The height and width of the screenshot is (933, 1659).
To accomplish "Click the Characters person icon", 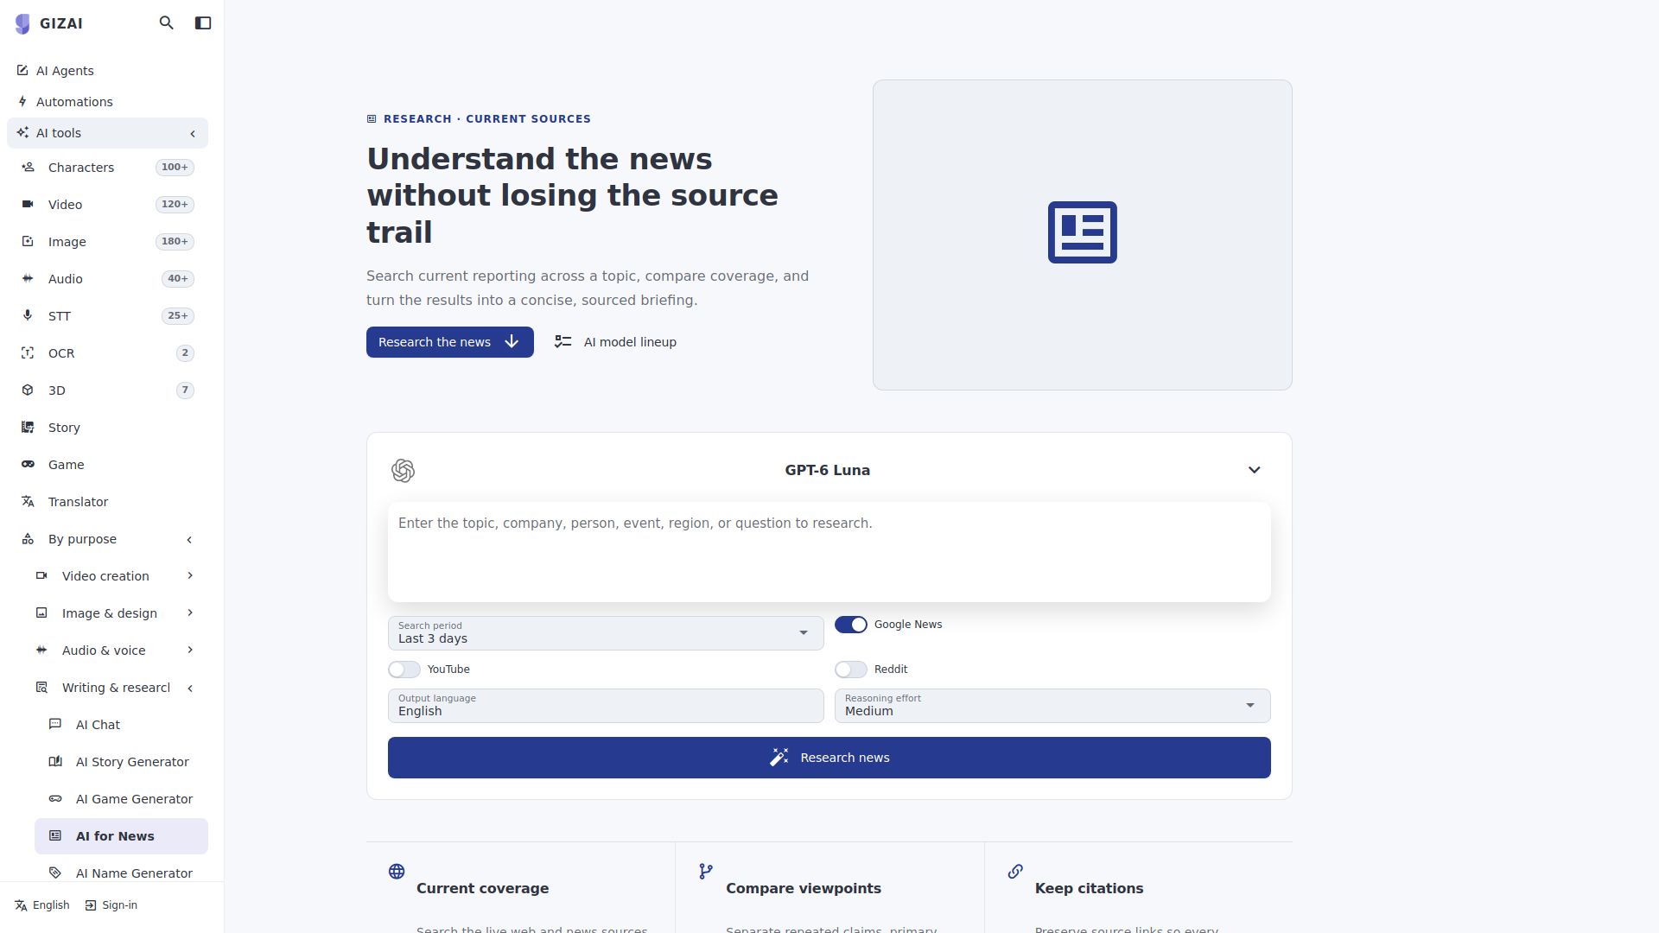I will pos(28,168).
